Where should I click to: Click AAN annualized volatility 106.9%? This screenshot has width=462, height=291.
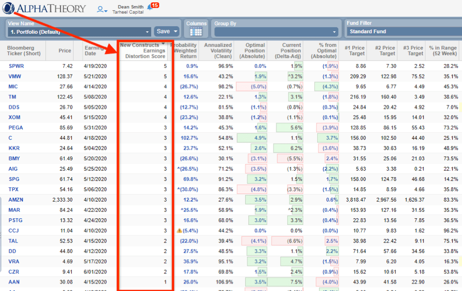tap(224, 282)
